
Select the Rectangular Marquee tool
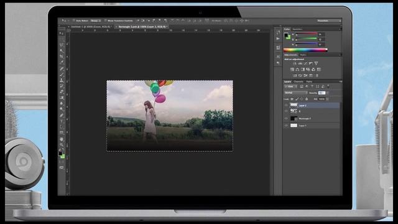tap(62, 39)
